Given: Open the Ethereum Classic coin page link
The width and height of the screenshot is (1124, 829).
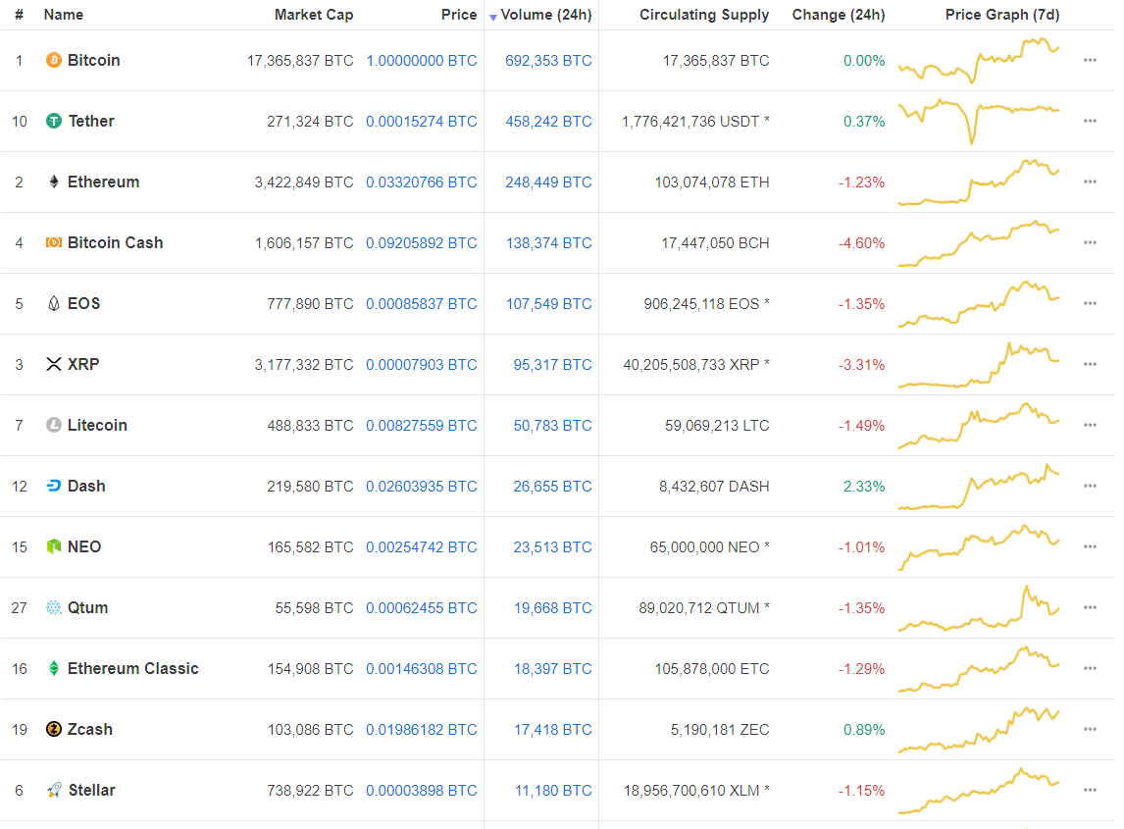Looking at the screenshot, I should click(132, 669).
